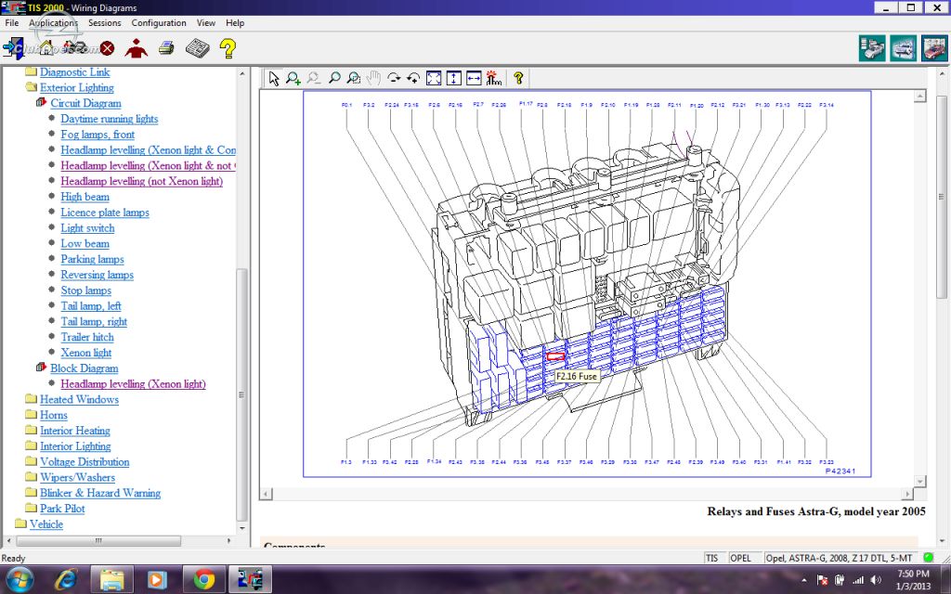951x594 pixels.
Task: Select the arrow pointer tool
Action: [274, 78]
